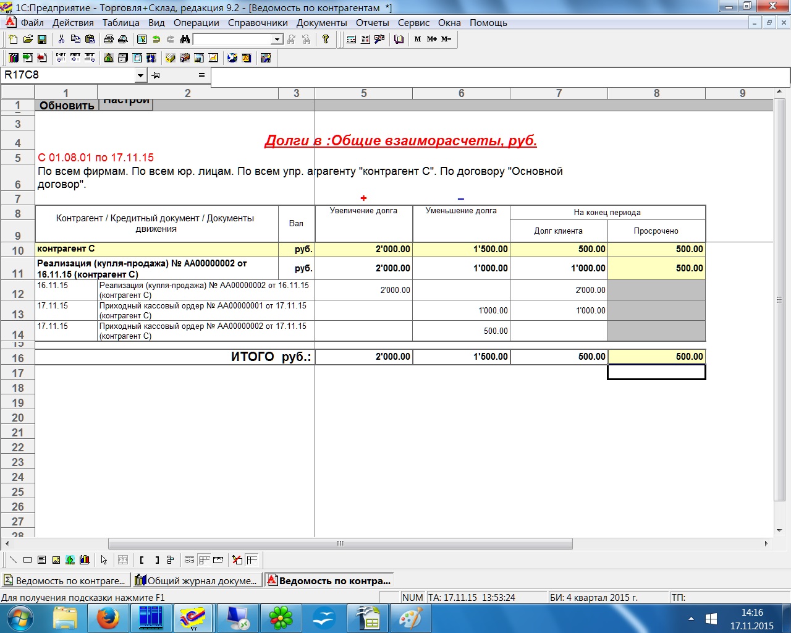Toggle the arrow selection mode button
This screenshot has width=791, height=633.
[104, 560]
